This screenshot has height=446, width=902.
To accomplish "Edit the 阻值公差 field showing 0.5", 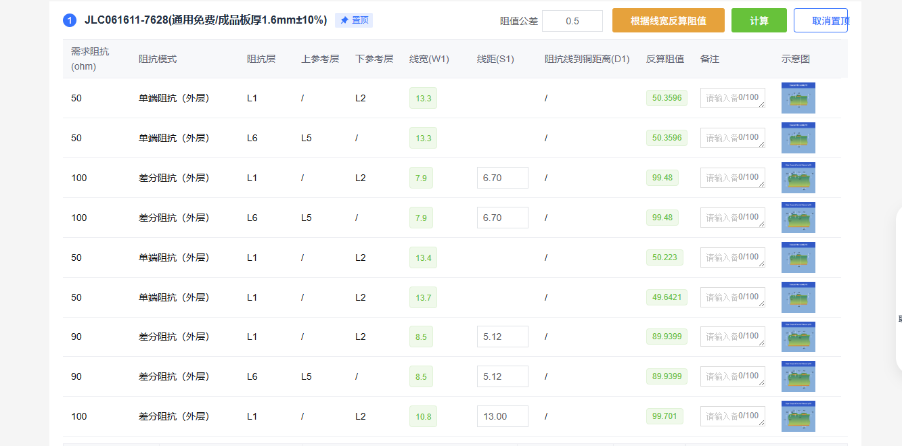I will click(x=572, y=21).
